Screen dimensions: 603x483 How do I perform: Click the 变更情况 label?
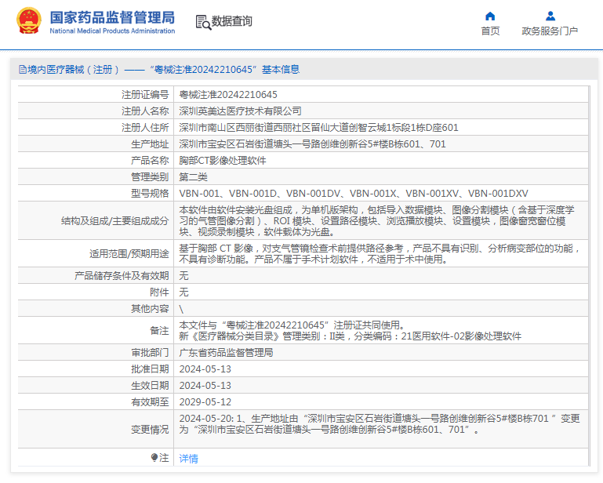pyautogui.click(x=150, y=430)
